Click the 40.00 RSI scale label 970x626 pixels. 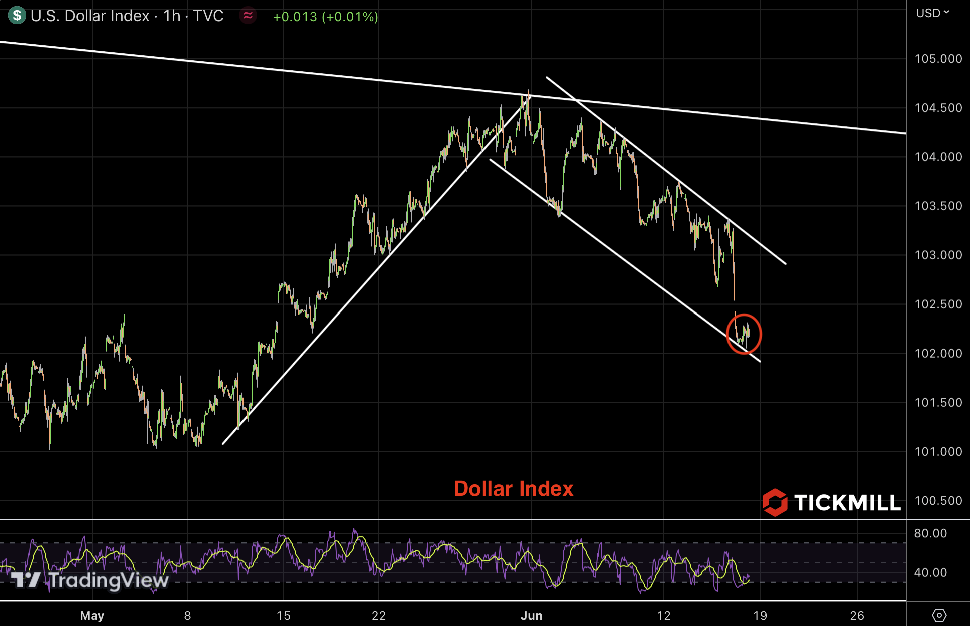click(x=930, y=572)
